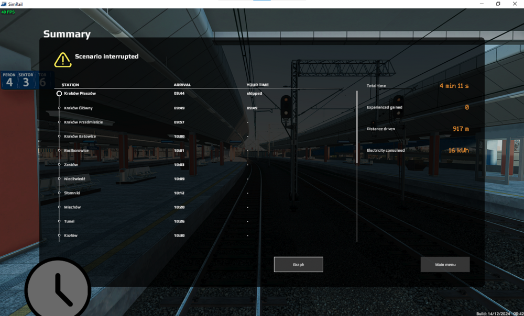
Task: Click the Total time value
Action: pos(454,86)
